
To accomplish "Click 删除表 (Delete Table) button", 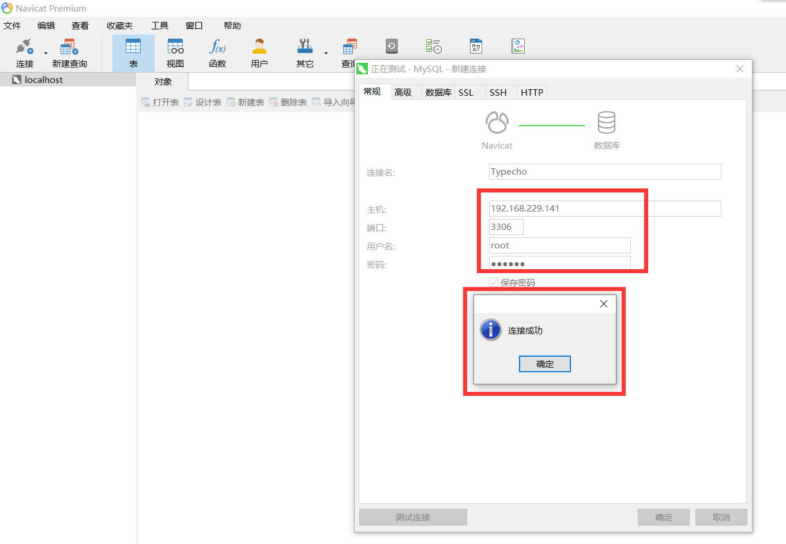I will coord(288,102).
